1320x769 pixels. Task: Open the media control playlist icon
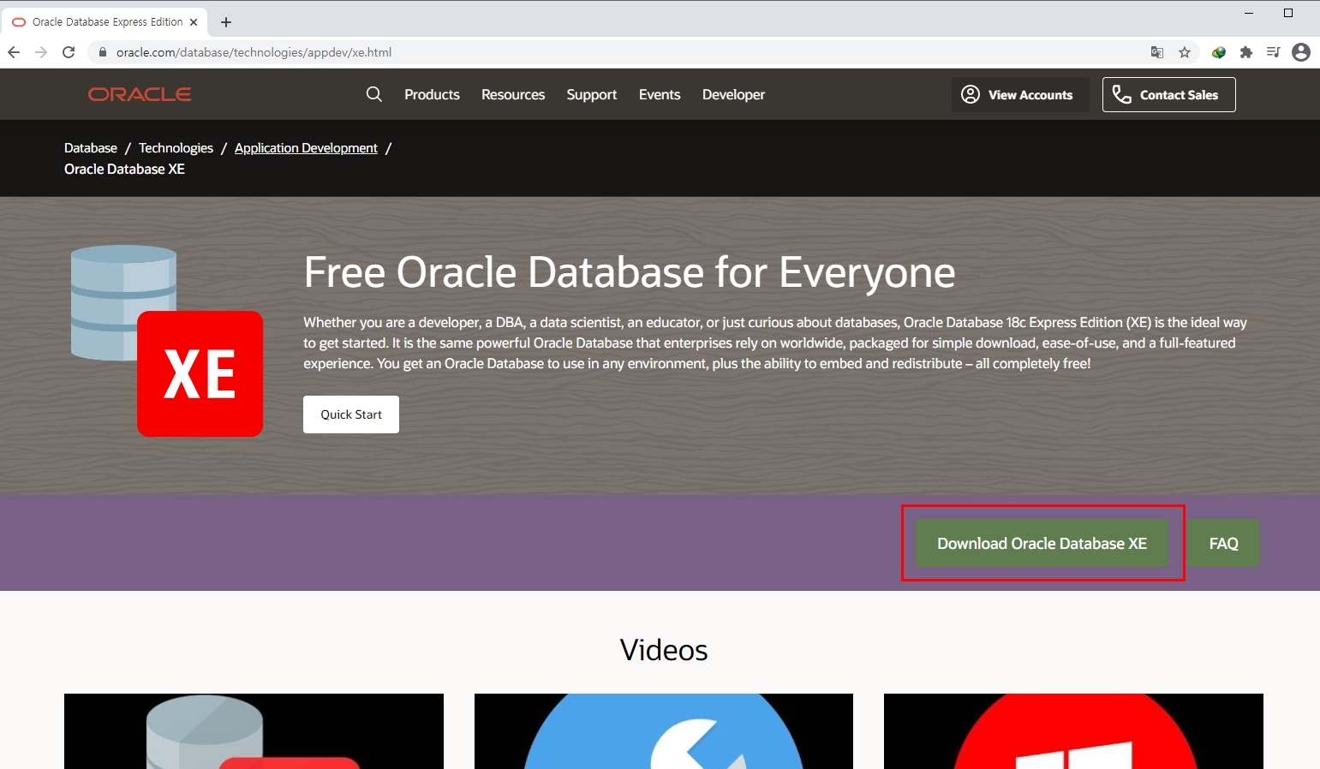[1274, 52]
